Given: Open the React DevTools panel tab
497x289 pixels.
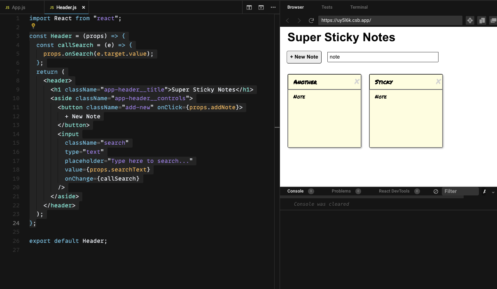Looking at the screenshot, I should [394, 191].
